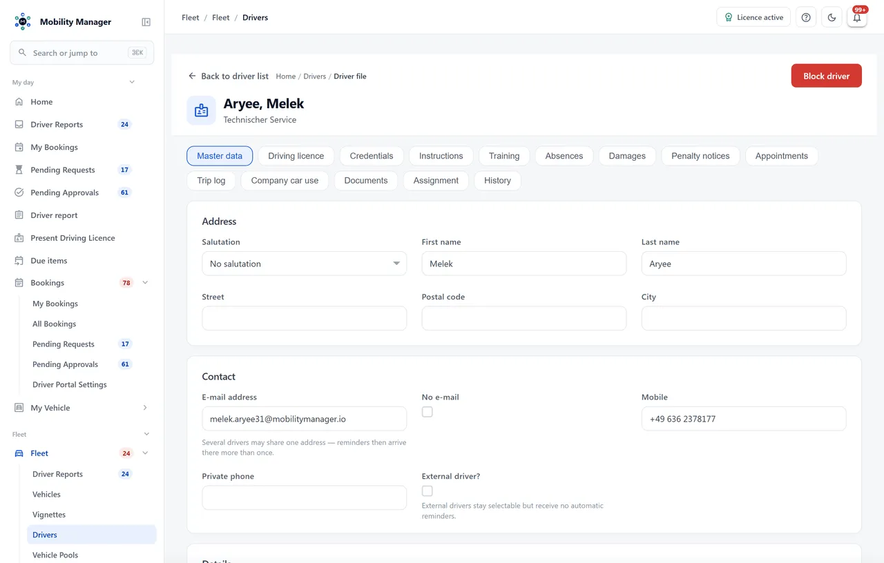Click the First name field containing Melek
Viewport: 884px width, 563px height.
coord(524,264)
